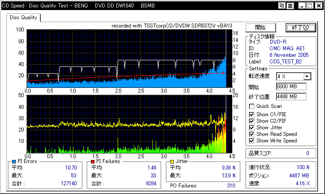
Task: Click the upper PI Errors graph area
Action: tap(129, 59)
